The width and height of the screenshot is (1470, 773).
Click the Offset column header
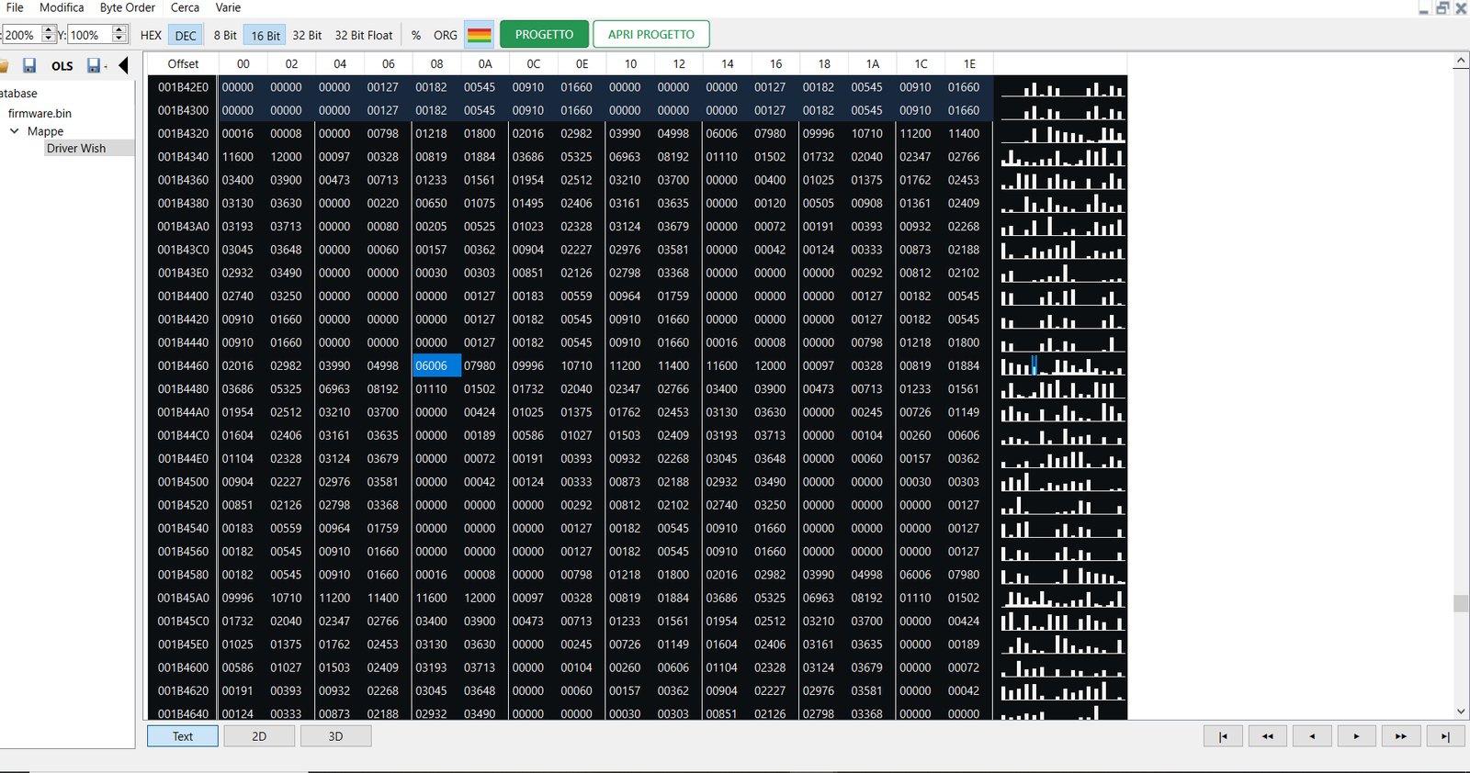point(183,63)
